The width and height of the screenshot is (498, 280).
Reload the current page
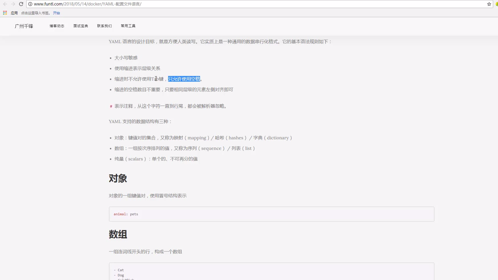[x=21, y=4]
